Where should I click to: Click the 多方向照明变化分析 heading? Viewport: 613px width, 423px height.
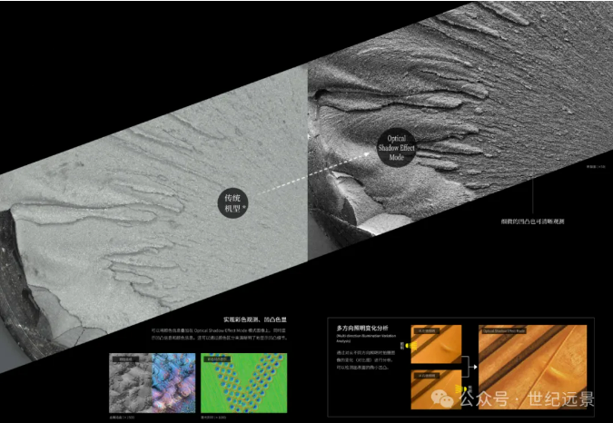(362, 327)
